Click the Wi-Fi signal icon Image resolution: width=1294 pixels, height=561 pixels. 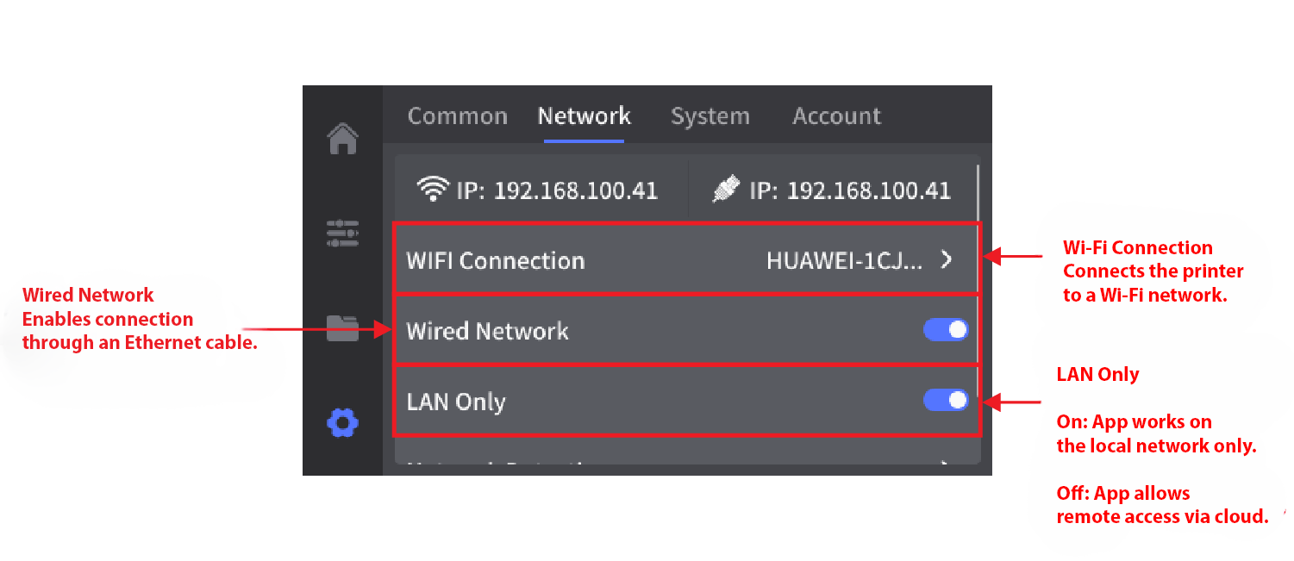431,188
